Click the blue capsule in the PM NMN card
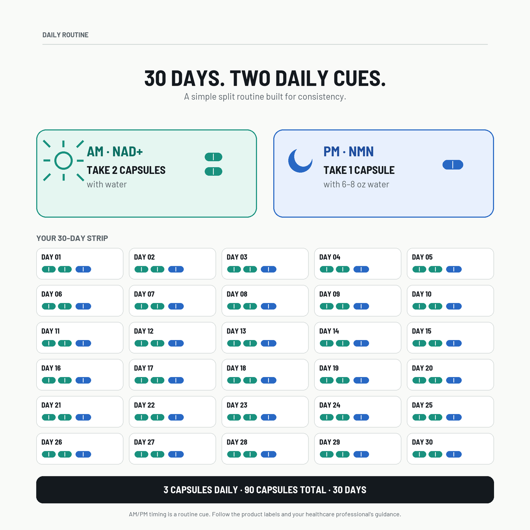 453,165
